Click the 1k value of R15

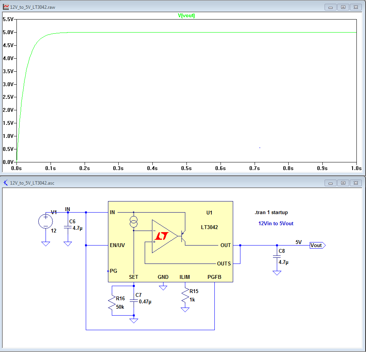tap(192, 300)
